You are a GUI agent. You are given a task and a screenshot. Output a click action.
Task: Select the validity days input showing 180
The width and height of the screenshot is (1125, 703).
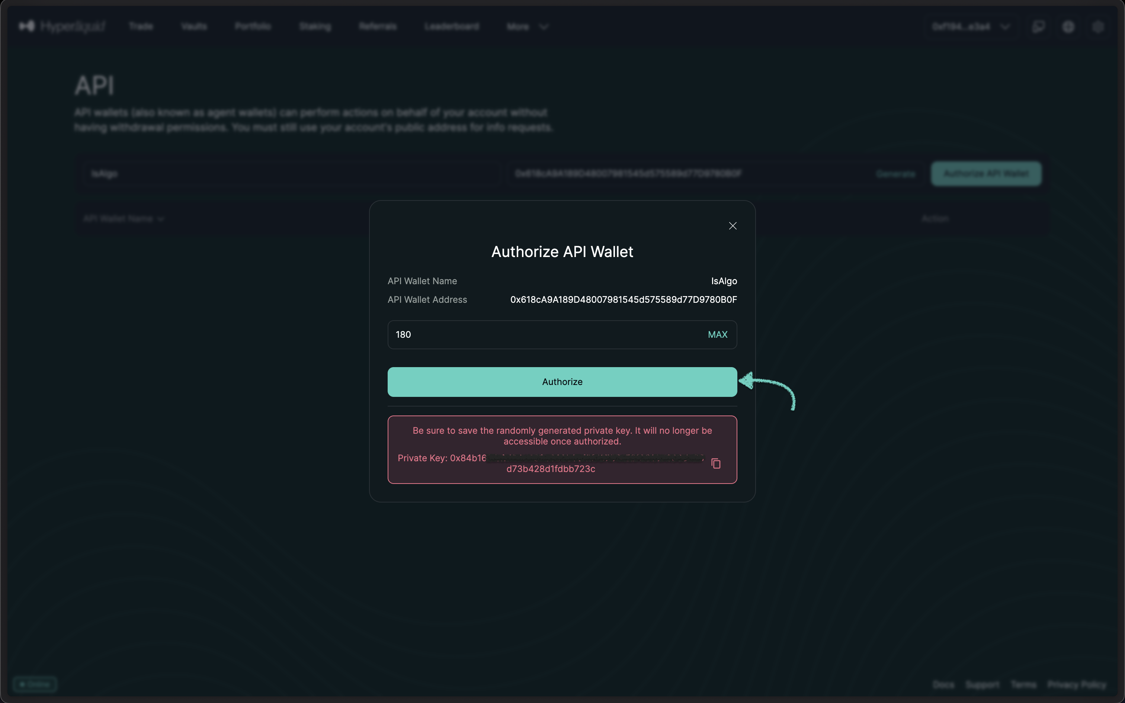[512, 334]
